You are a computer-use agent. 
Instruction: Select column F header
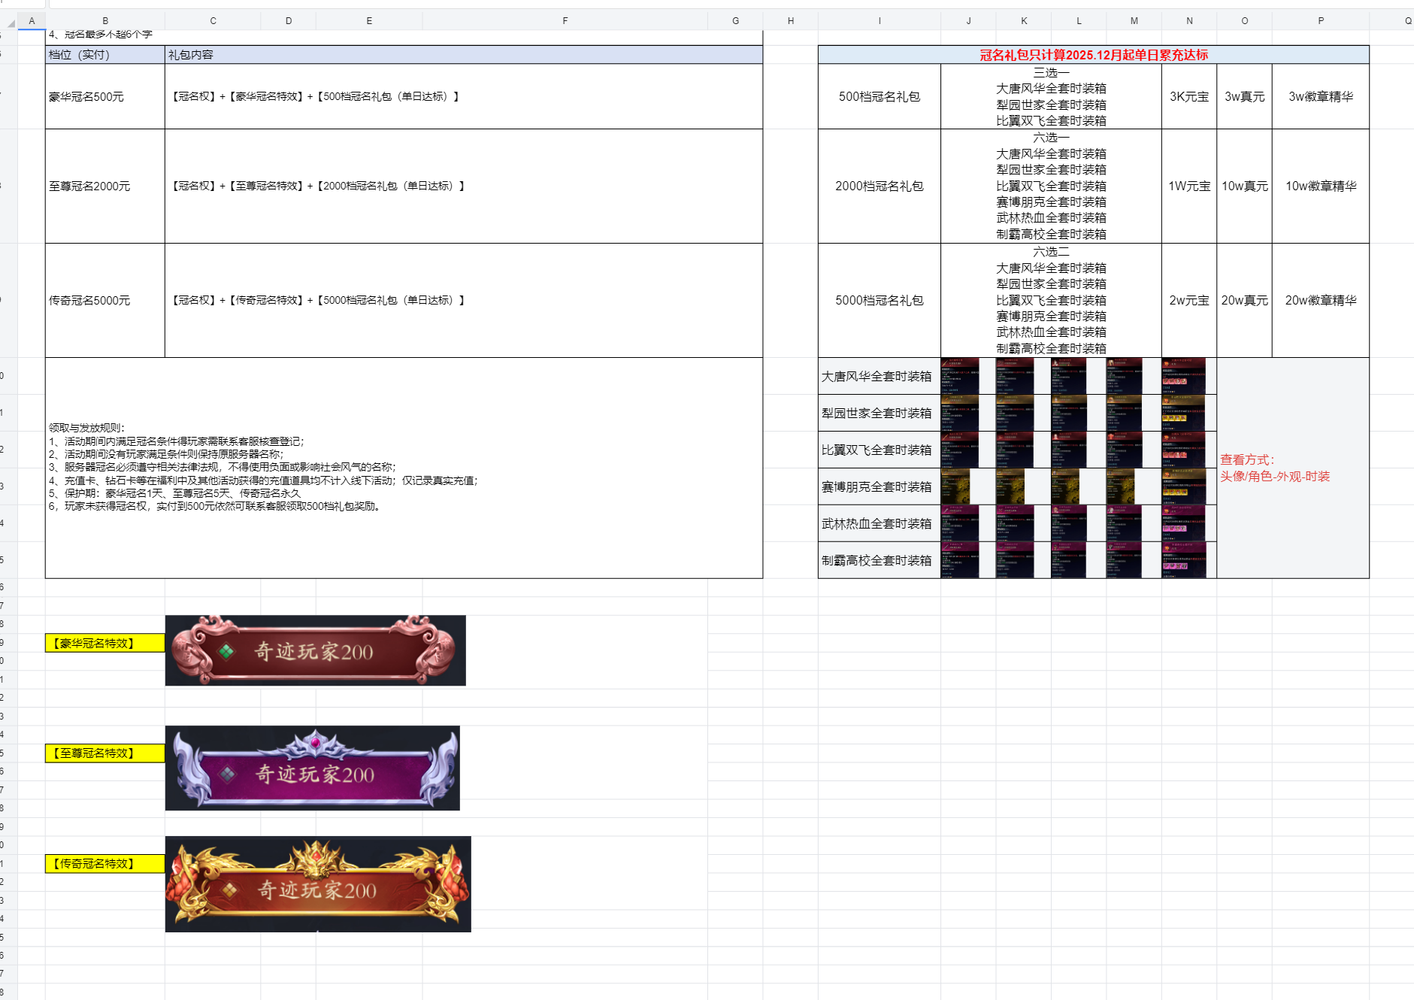pos(565,21)
